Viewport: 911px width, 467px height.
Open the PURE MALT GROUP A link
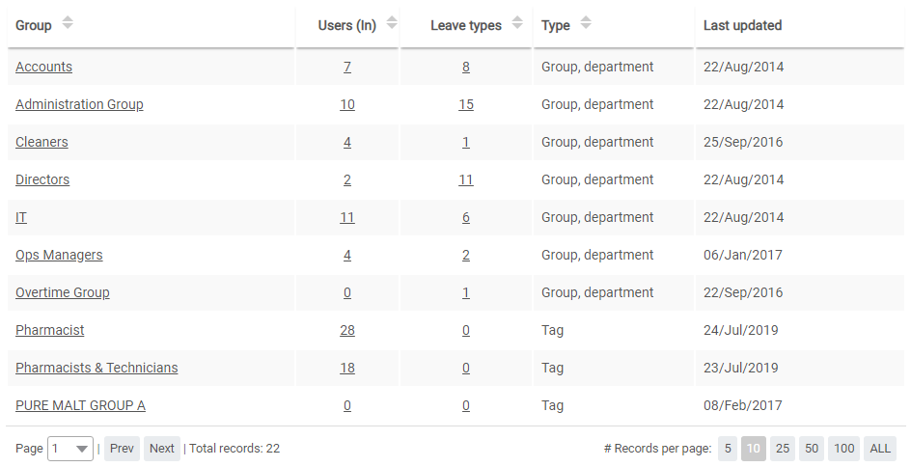(x=80, y=405)
